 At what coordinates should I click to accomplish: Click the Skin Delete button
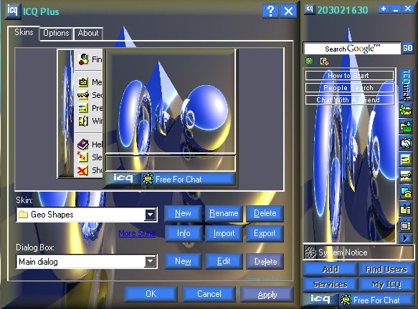click(x=265, y=213)
